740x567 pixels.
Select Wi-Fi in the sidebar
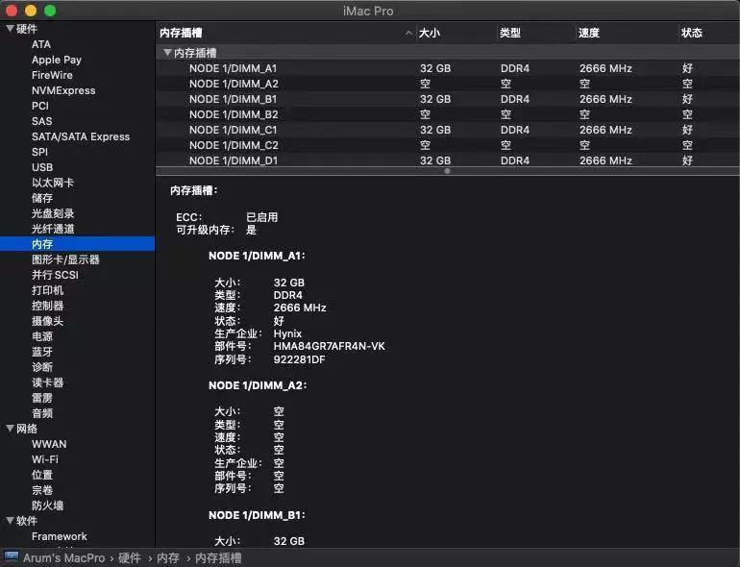(x=45, y=459)
